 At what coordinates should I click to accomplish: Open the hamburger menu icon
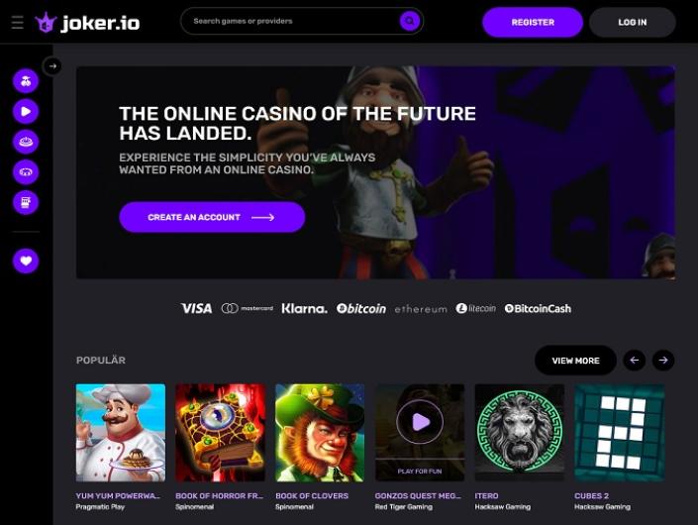[x=18, y=22]
